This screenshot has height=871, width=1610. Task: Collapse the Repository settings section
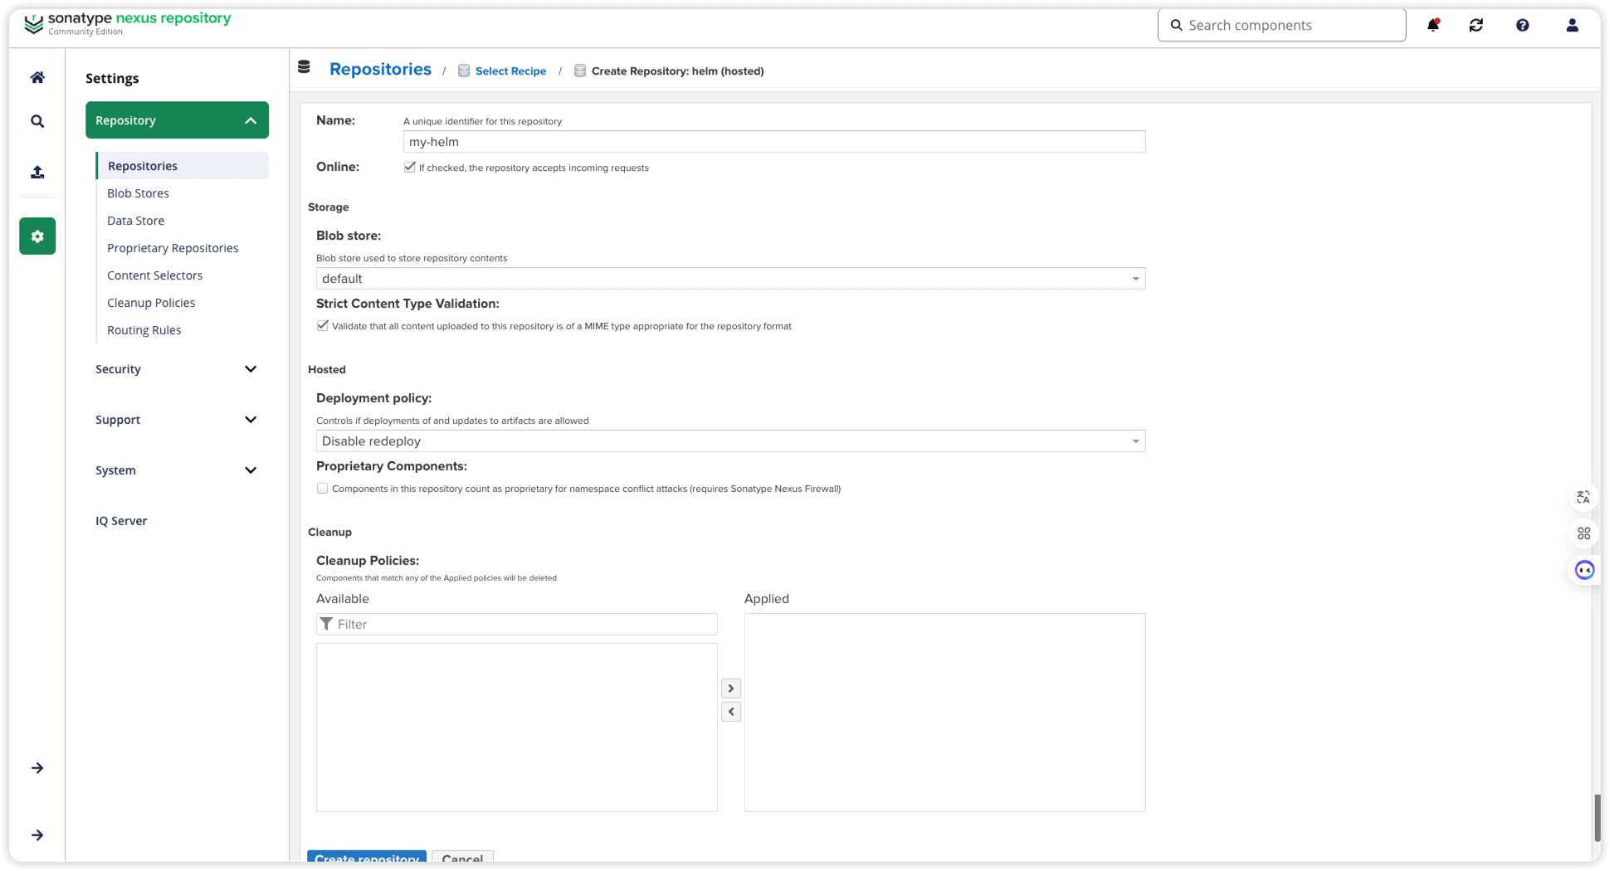click(x=177, y=120)
